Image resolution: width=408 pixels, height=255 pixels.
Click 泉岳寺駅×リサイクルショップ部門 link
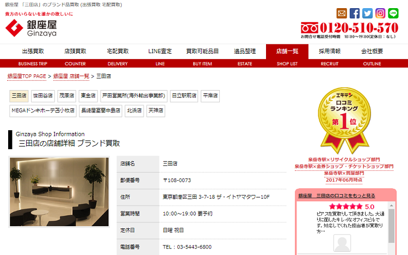[x=344, y=160]
